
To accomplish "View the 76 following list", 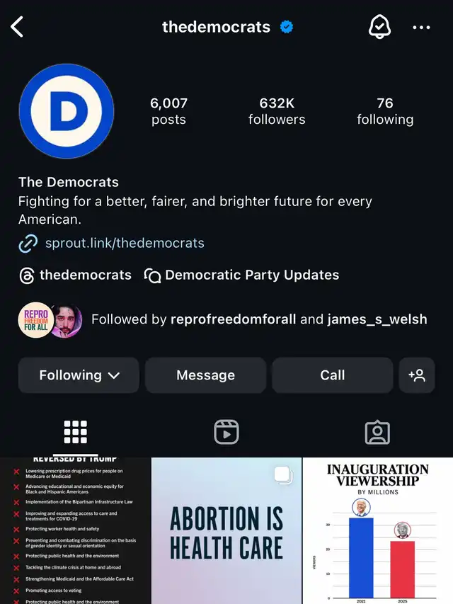I will (385, 111).
